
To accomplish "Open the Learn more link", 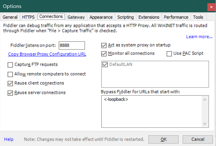I will click(x=199, y=37).
